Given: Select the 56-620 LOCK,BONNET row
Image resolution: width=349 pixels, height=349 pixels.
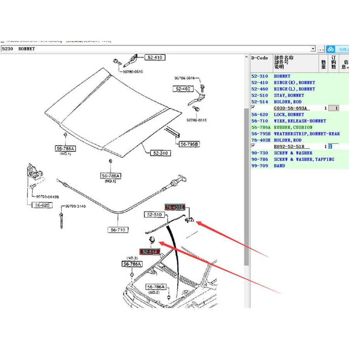Looking at the screenshot, I should [300, 115].
